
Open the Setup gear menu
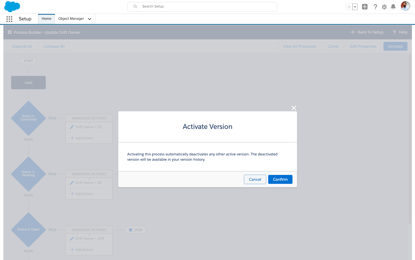pos(384,7)
